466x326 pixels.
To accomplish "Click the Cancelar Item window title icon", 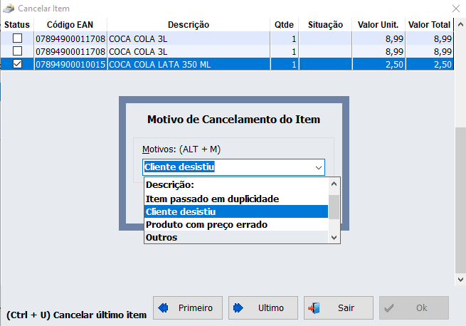I will (9, 8).
